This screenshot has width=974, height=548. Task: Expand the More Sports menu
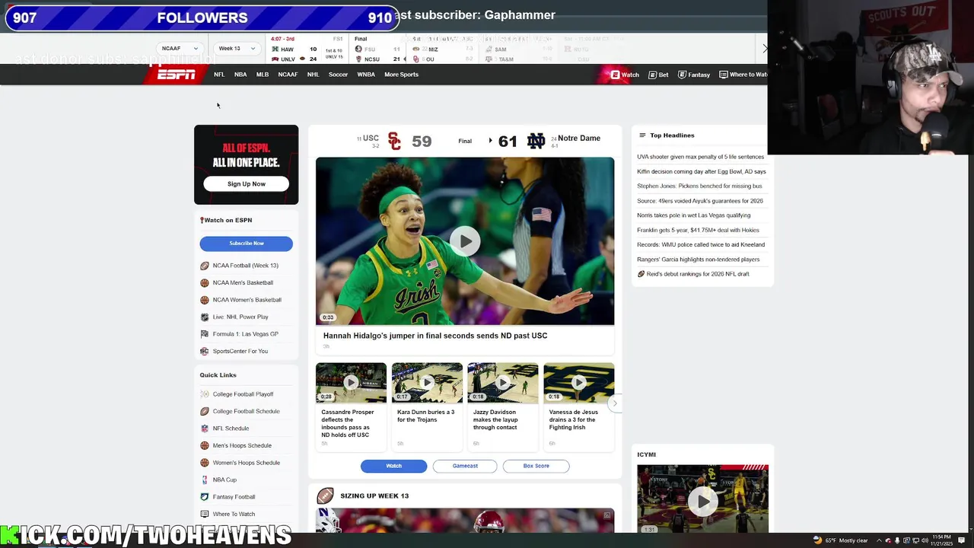tap(401, 75)
